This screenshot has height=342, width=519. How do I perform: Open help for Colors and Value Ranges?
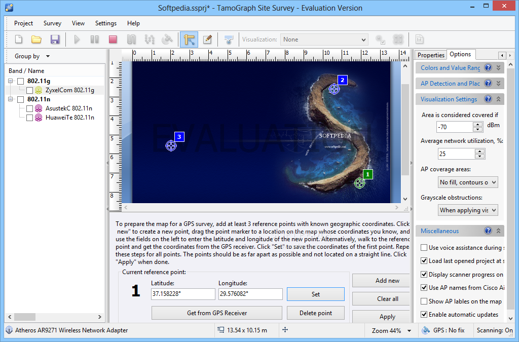point(488,67)
